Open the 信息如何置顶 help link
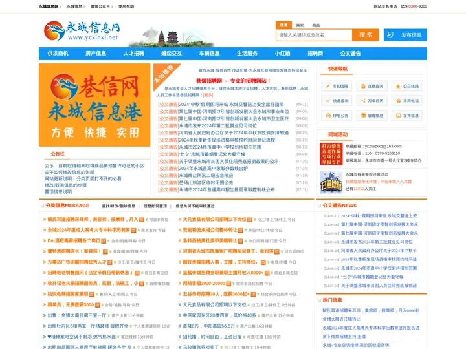Image resolution: width=466 pixels, height=349 pixels. pos(155,206)
